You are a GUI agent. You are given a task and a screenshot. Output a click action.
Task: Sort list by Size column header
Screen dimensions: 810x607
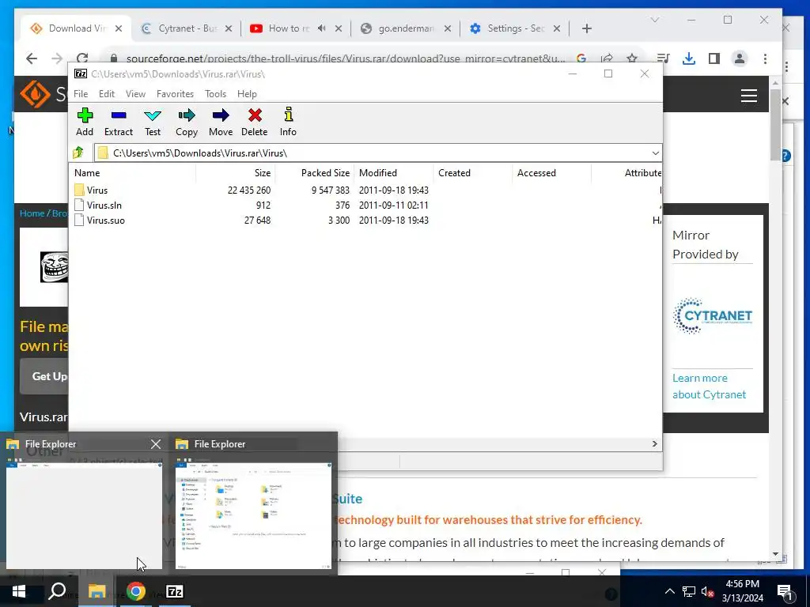[236, 173]
